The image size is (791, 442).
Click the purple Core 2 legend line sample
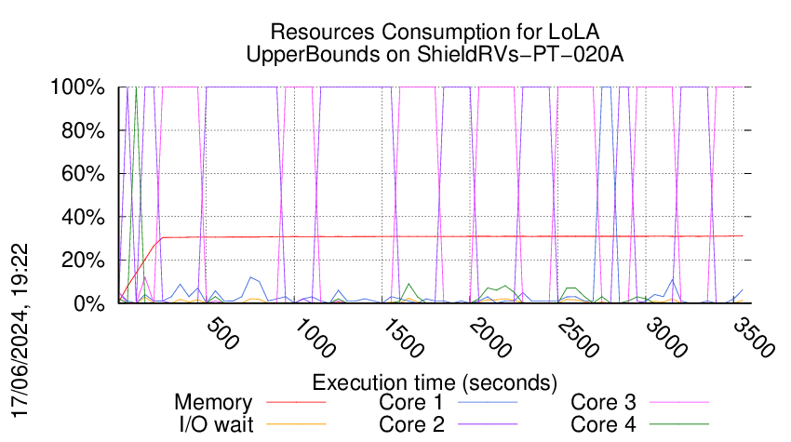point(488,424)
